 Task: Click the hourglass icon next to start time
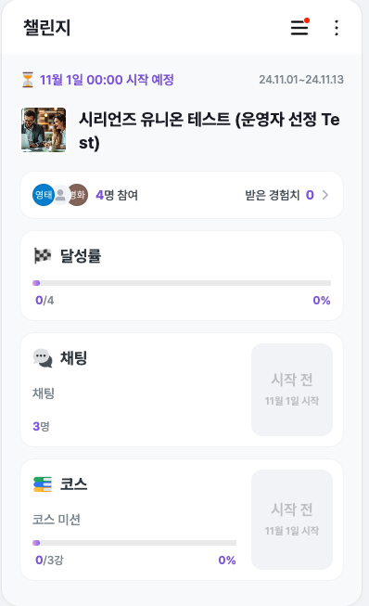point(28,80)
